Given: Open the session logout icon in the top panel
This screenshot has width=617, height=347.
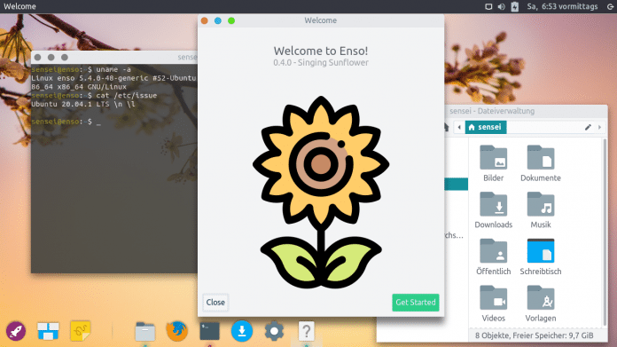Looking at the screenshot, I should coord(610,7).
